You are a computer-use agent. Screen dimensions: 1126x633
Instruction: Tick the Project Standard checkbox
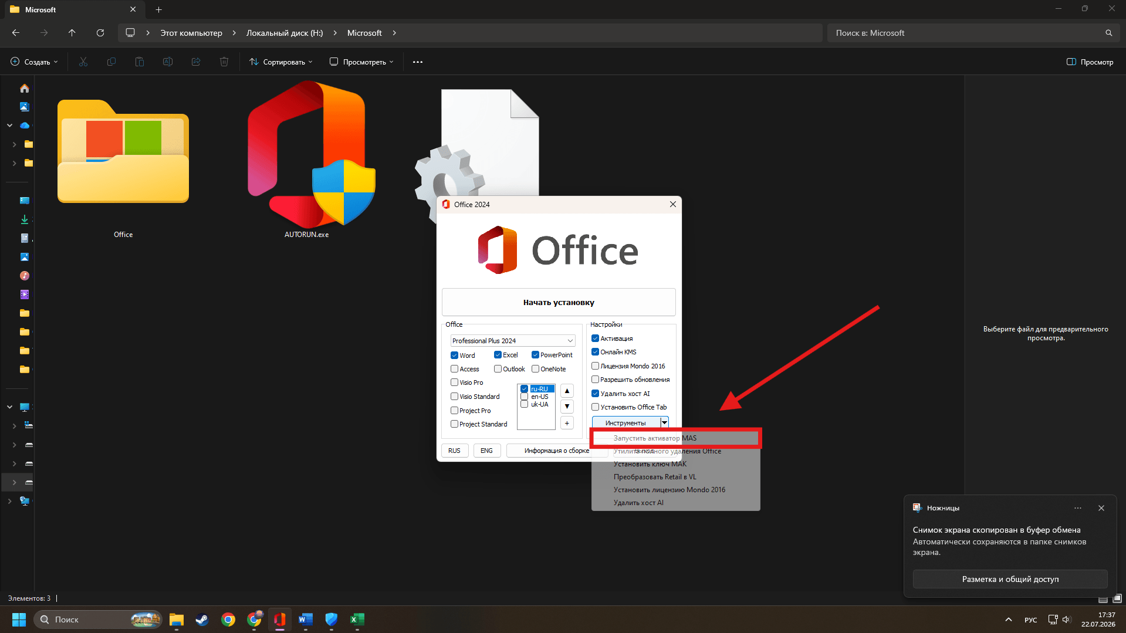[x=454, y=424]
